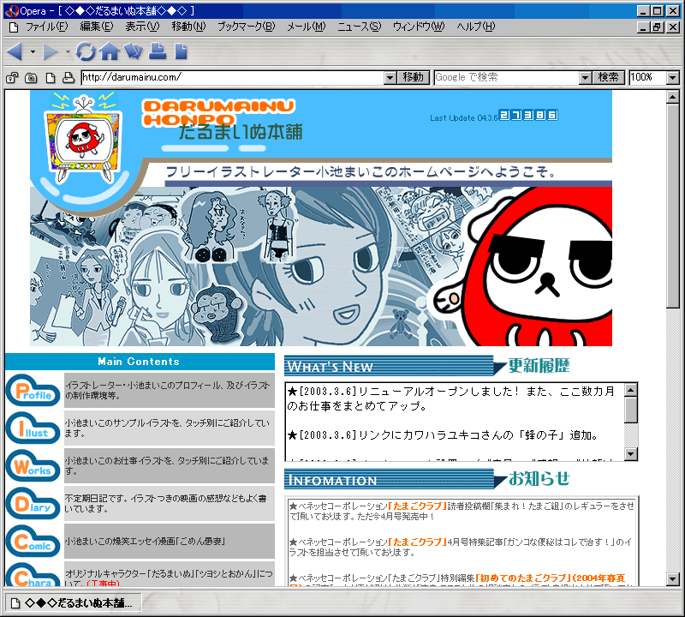The image size is (685, 617).
Task: Go to the home page icon
Action: (110, 51)
